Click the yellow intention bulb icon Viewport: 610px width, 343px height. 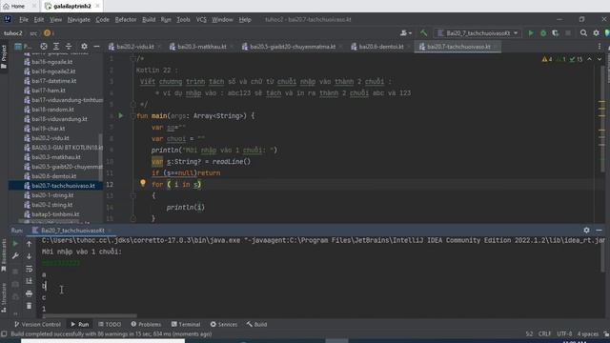point(143,183)
